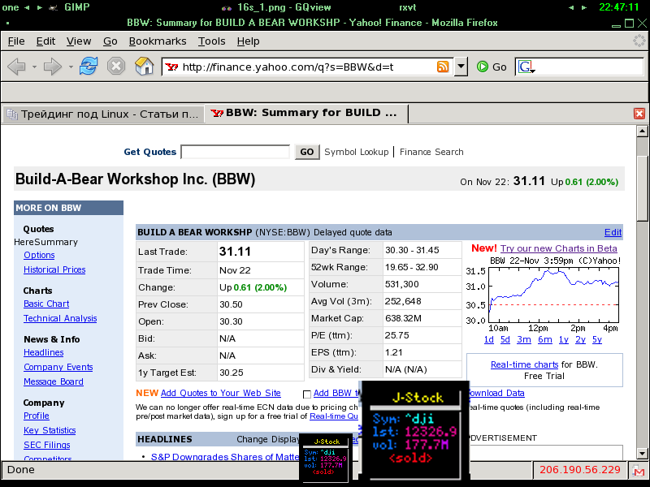Open the Forward history dropdown arrow

click(x=71, y=67)
